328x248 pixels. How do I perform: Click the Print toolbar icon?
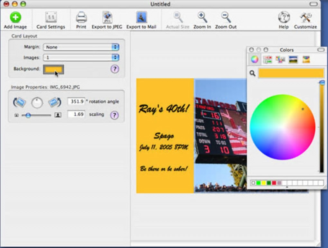pos(81,20)
